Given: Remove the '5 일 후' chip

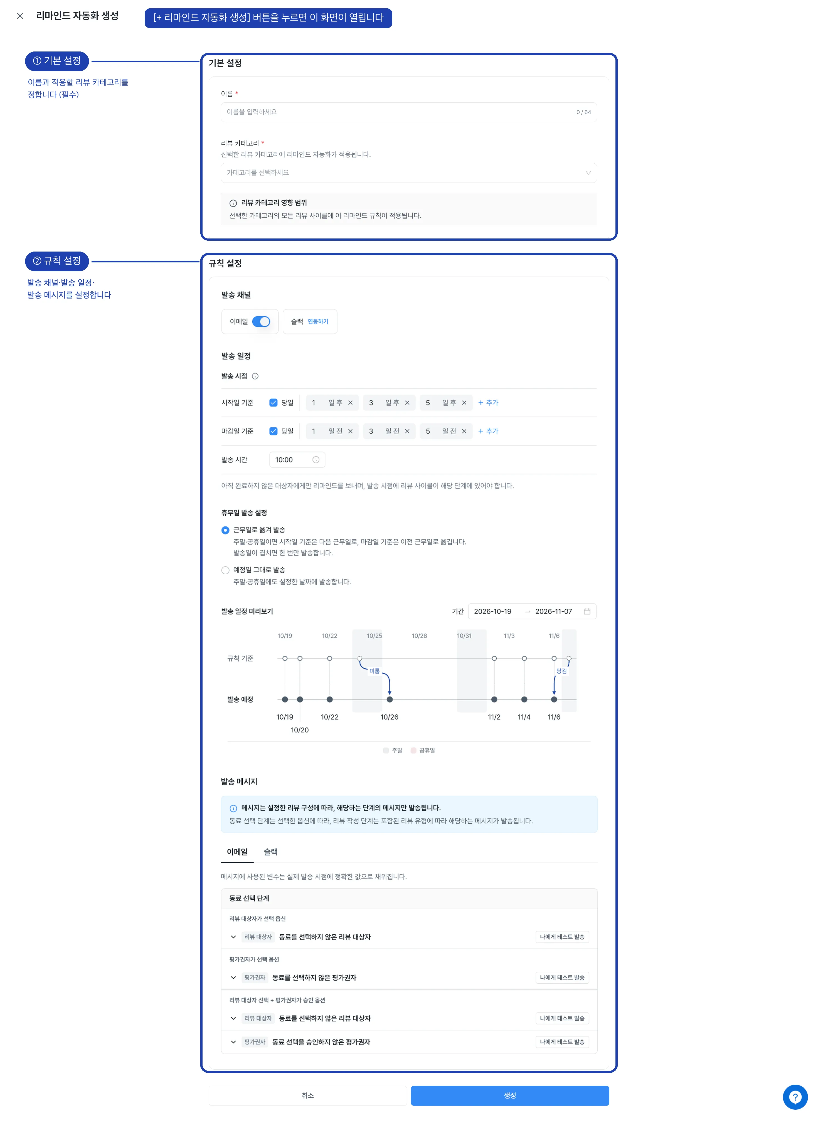Looking at the screenshot, I should [464, 403].
